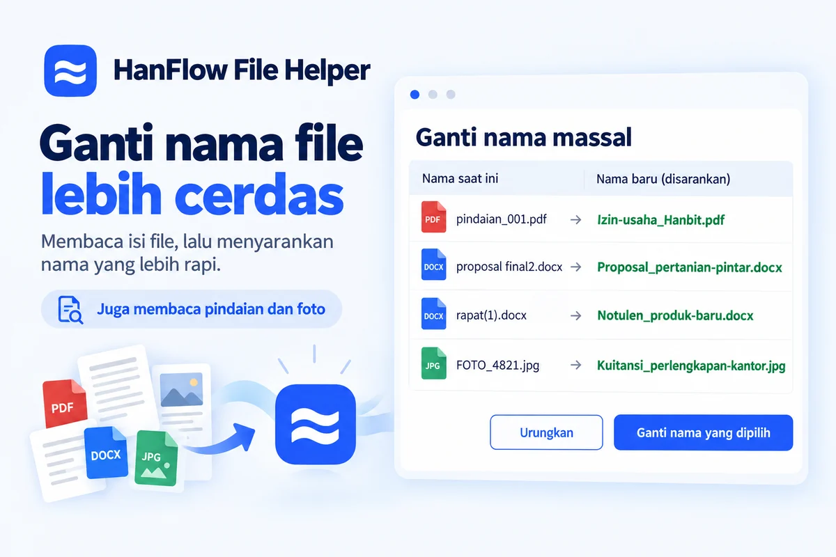Click the blue headline words lebih cerdas
Viewport: 836px width, 557px height.
(192, 193)
